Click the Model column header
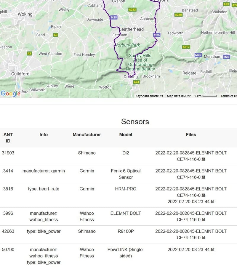The image size is (237, 268). click(126, 134)
